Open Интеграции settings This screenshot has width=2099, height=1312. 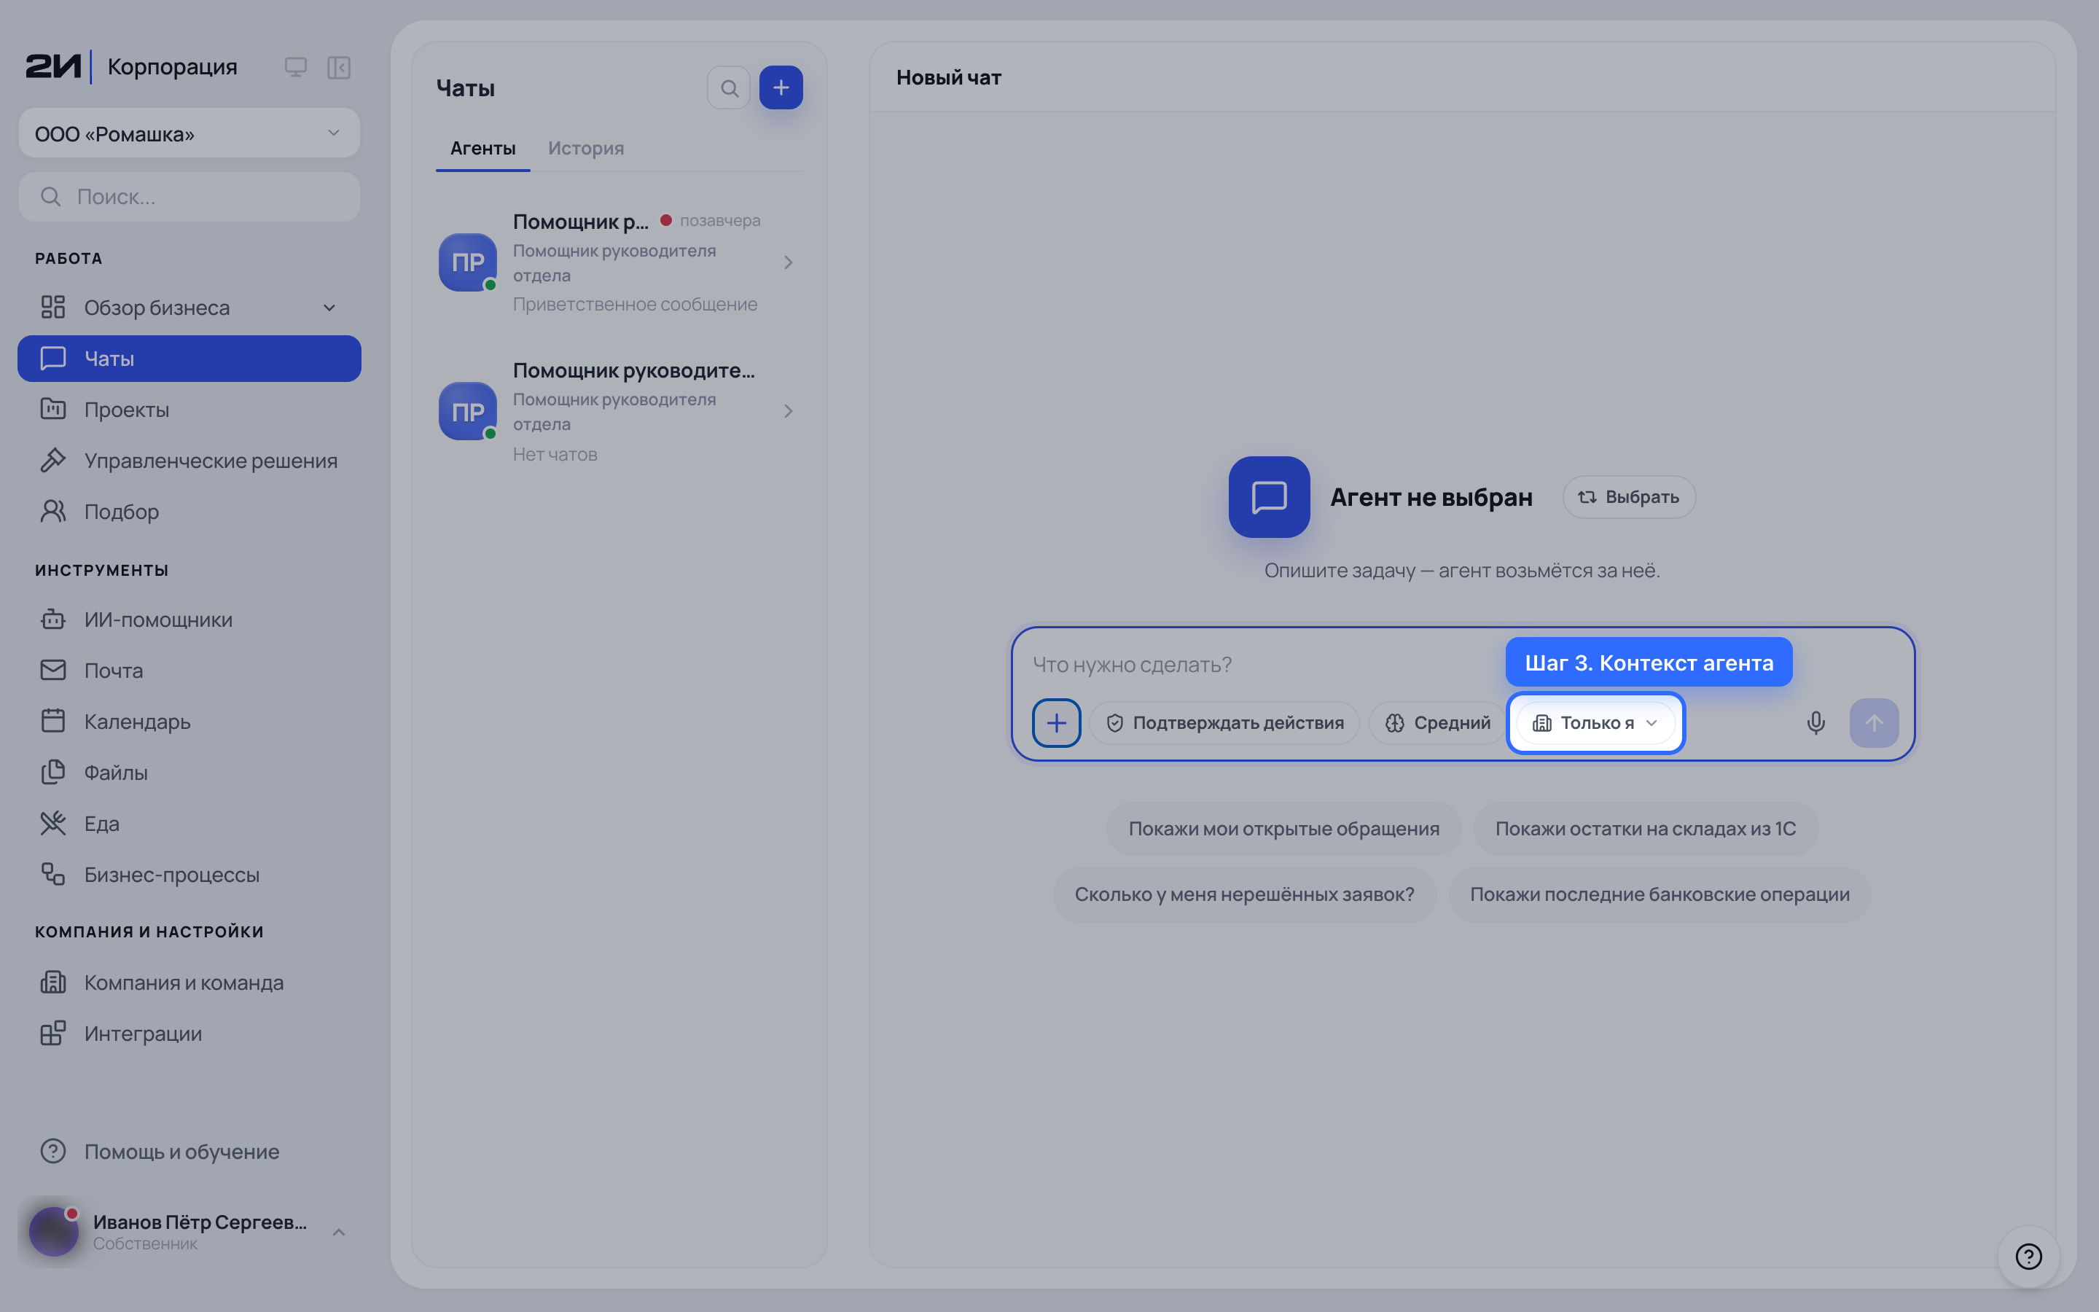pyautogui.click(x=189, y=1034)
